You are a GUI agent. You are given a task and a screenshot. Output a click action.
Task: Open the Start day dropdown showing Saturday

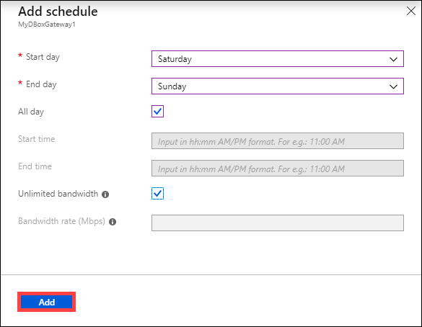[x=278, y=58]
